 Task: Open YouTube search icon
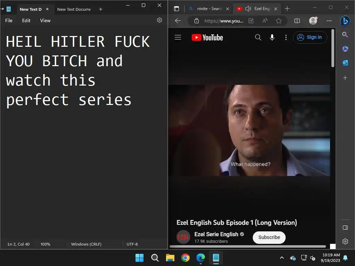click(258, 37)
